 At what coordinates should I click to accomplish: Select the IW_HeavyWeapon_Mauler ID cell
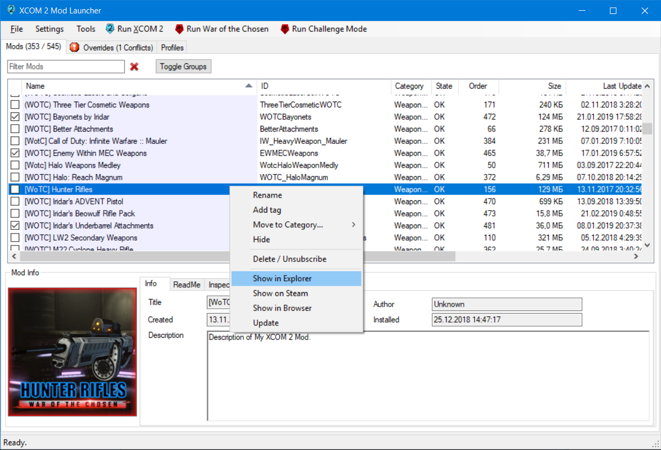click(x=304, y=141)
